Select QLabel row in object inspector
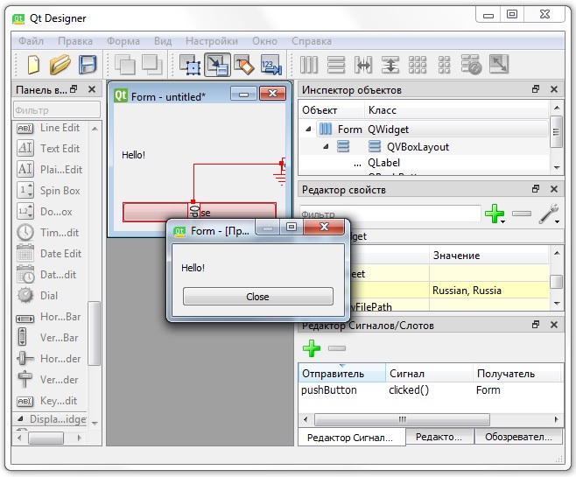This screenshot has height=477, width=576. pyautogui.click(x=423, y=163)
